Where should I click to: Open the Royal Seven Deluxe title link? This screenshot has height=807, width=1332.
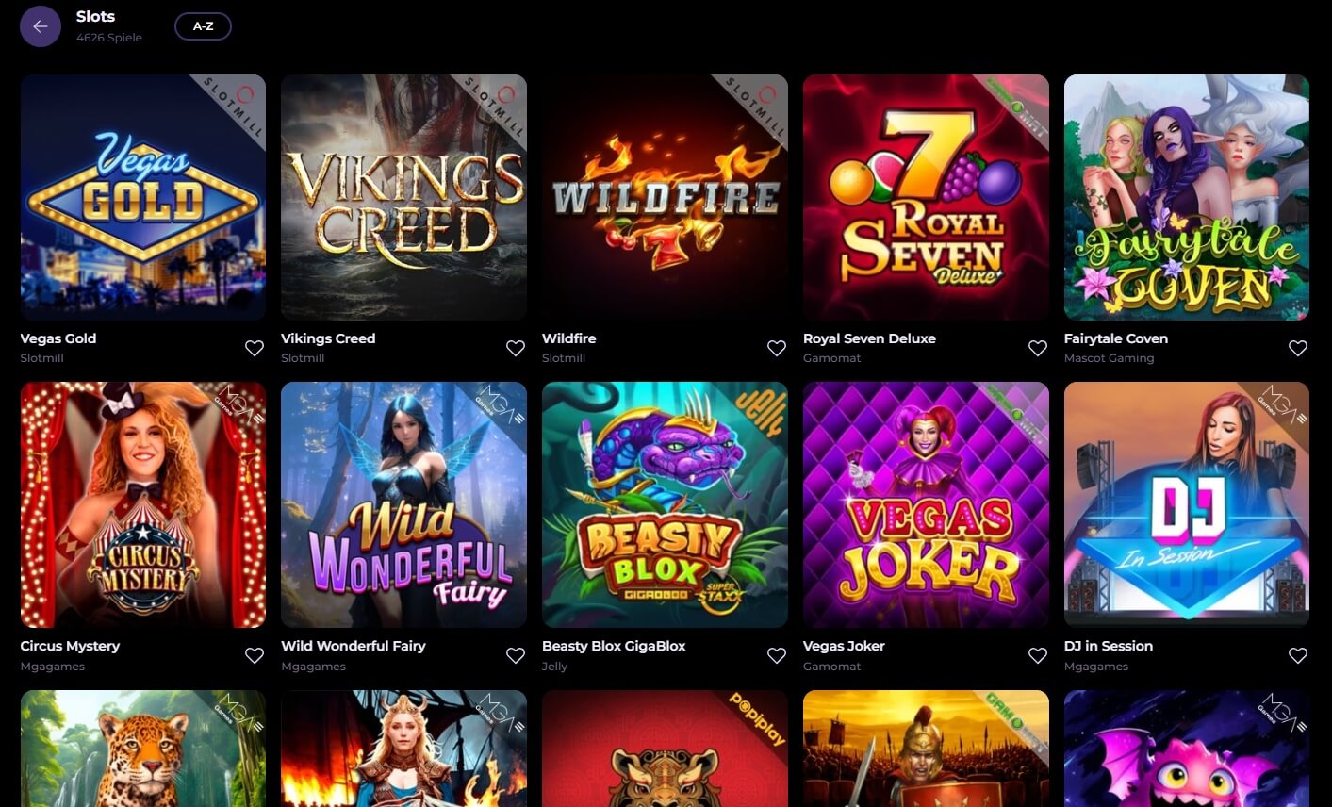[x=869, y=338]
